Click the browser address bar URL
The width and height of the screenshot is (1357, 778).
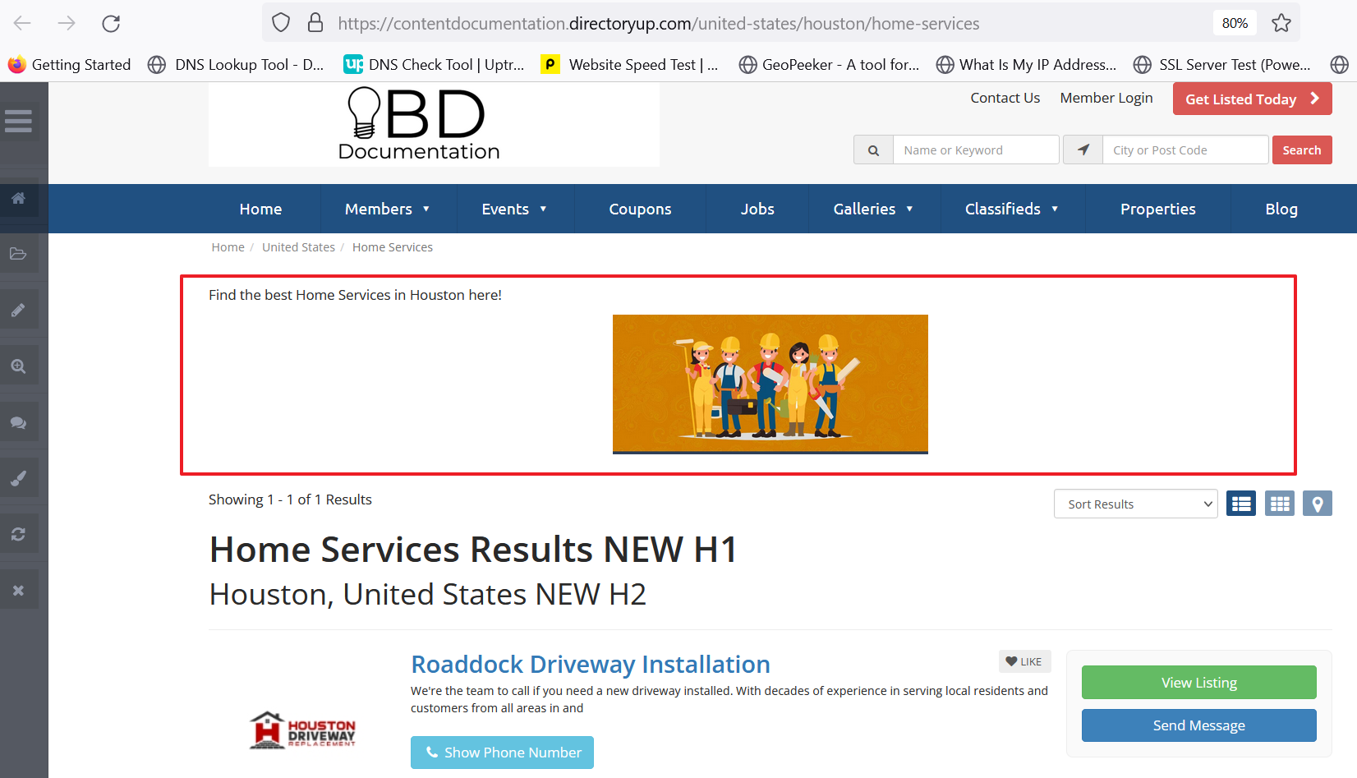click(x=658, y=23)
